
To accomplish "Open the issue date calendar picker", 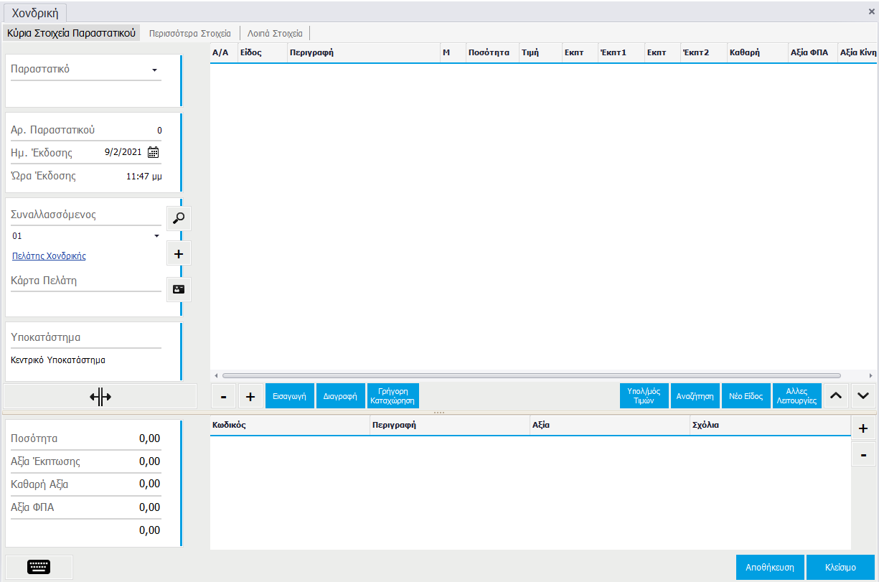I will pos(153,152).
